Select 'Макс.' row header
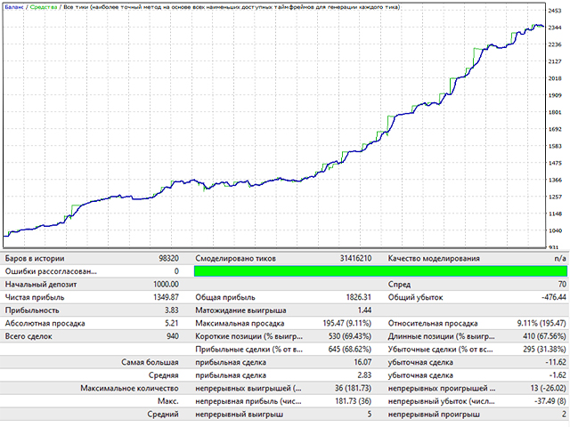 (168, 401)
